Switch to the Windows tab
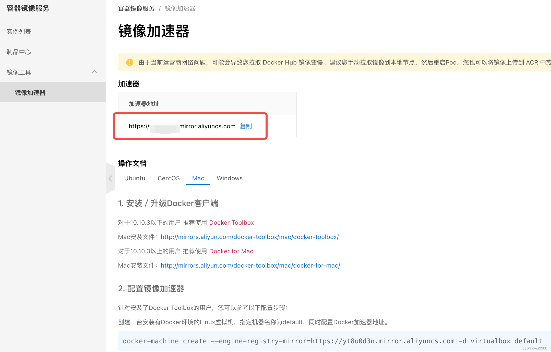Image resolution: width=551 pixels, height=352 pixels. (x=230, y=178)
